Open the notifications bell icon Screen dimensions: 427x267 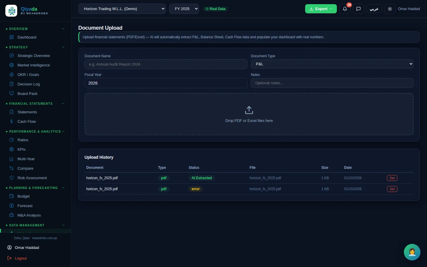(x=345, y=9)
